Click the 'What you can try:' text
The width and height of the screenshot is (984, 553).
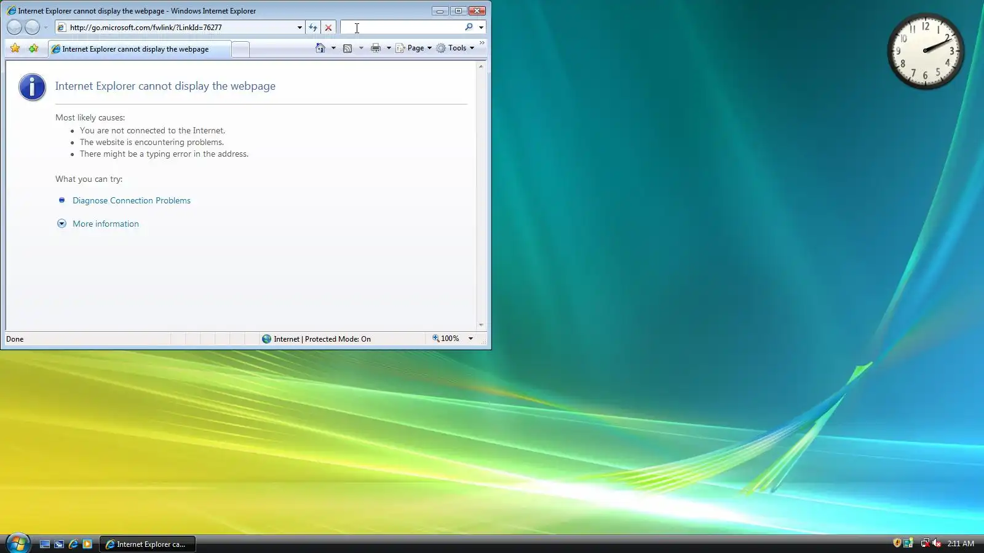tap(89, 179)
